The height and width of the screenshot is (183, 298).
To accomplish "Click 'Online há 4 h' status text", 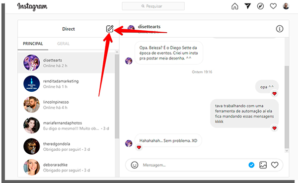I will click(55, 108).
